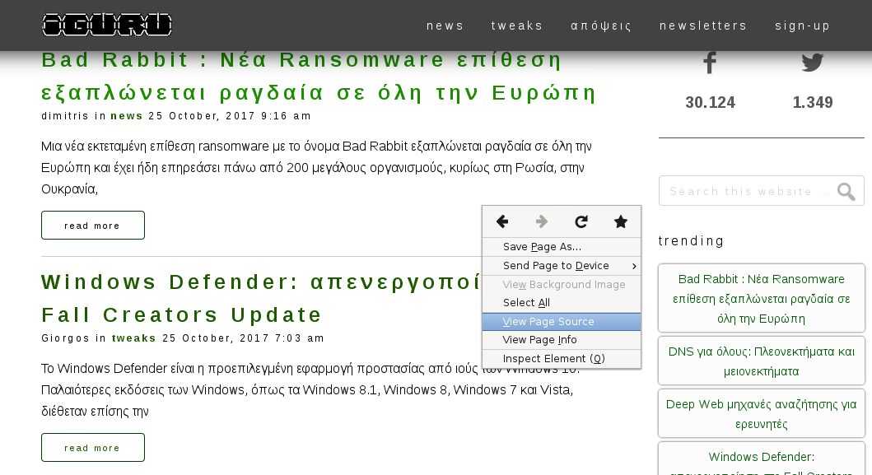872x475 pixels.
Task: Choose Inspect Element (Q) entry
Action: 562,359
